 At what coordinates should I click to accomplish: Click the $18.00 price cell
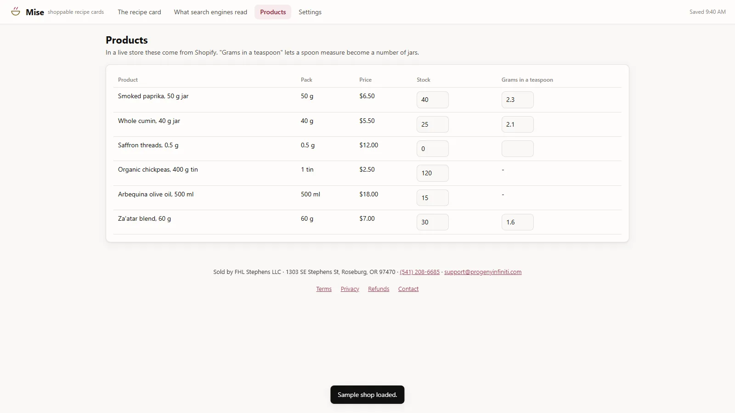pyautogui.click(x=368, y=194)
